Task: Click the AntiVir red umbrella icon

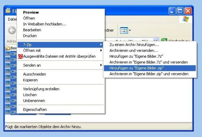Action: pyautogui.click(x=20, y=56)
